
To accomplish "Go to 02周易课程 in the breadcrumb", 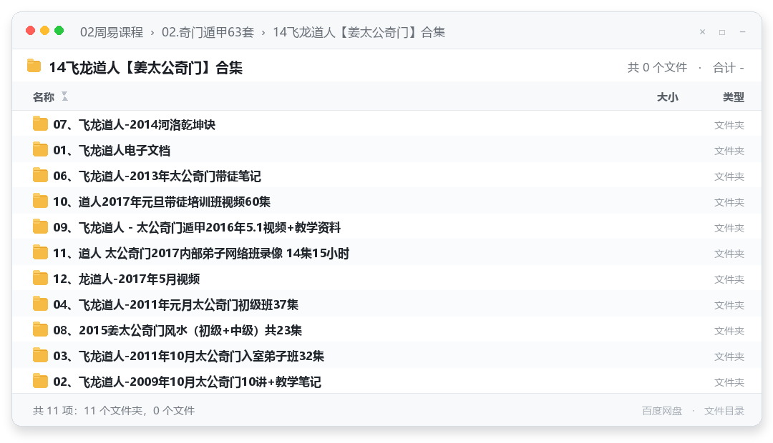I will [112, 32].
